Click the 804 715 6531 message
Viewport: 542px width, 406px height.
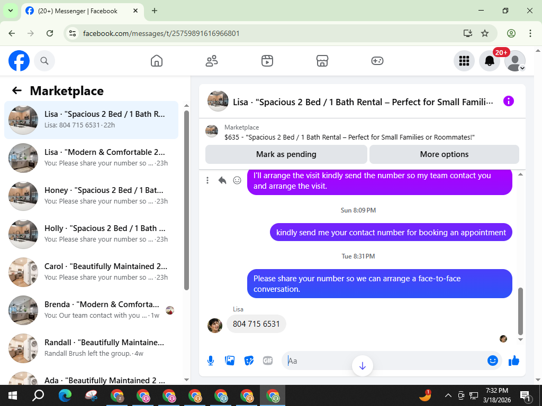(256, 324)
